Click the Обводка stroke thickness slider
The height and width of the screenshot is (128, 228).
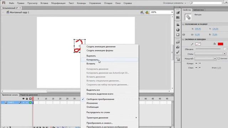tap(208, 49)
